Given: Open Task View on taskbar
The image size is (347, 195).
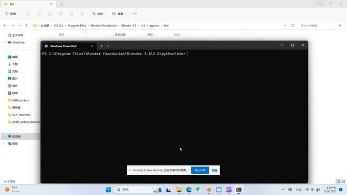Looking at the screenshot, I should (x=169, y=190).
